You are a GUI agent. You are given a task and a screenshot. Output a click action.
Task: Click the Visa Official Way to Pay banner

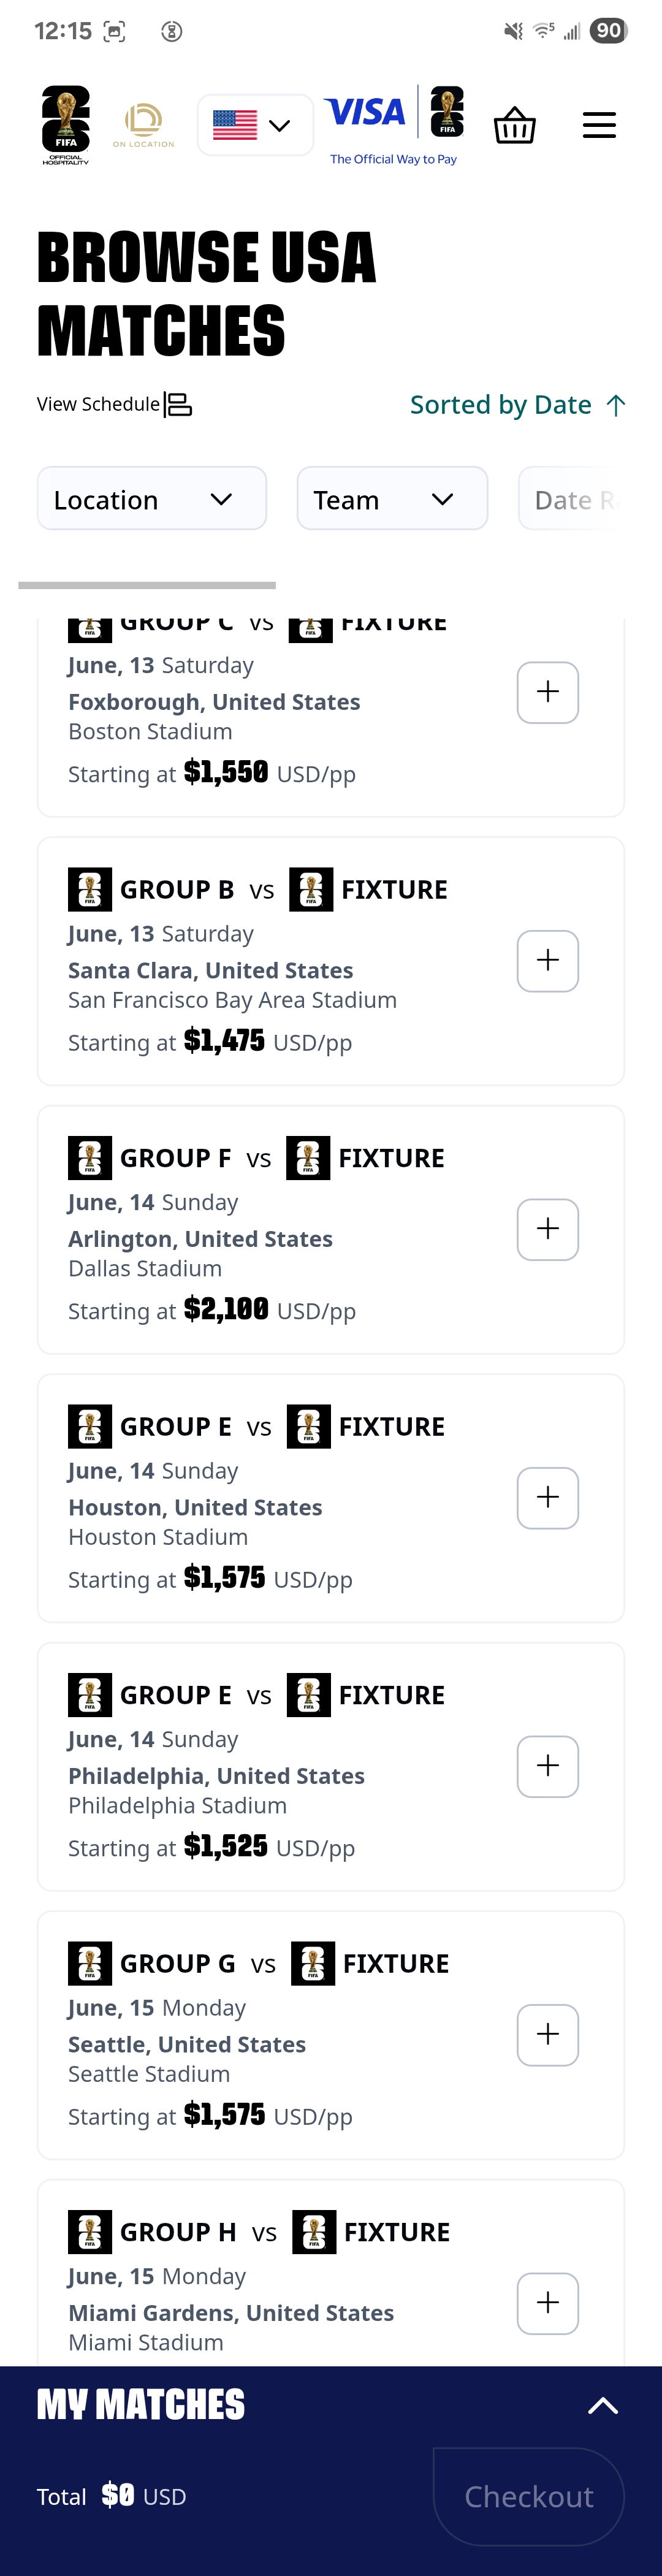tap(394, 125)
